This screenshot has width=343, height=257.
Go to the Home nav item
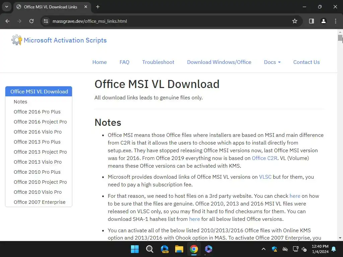point(99,62)
